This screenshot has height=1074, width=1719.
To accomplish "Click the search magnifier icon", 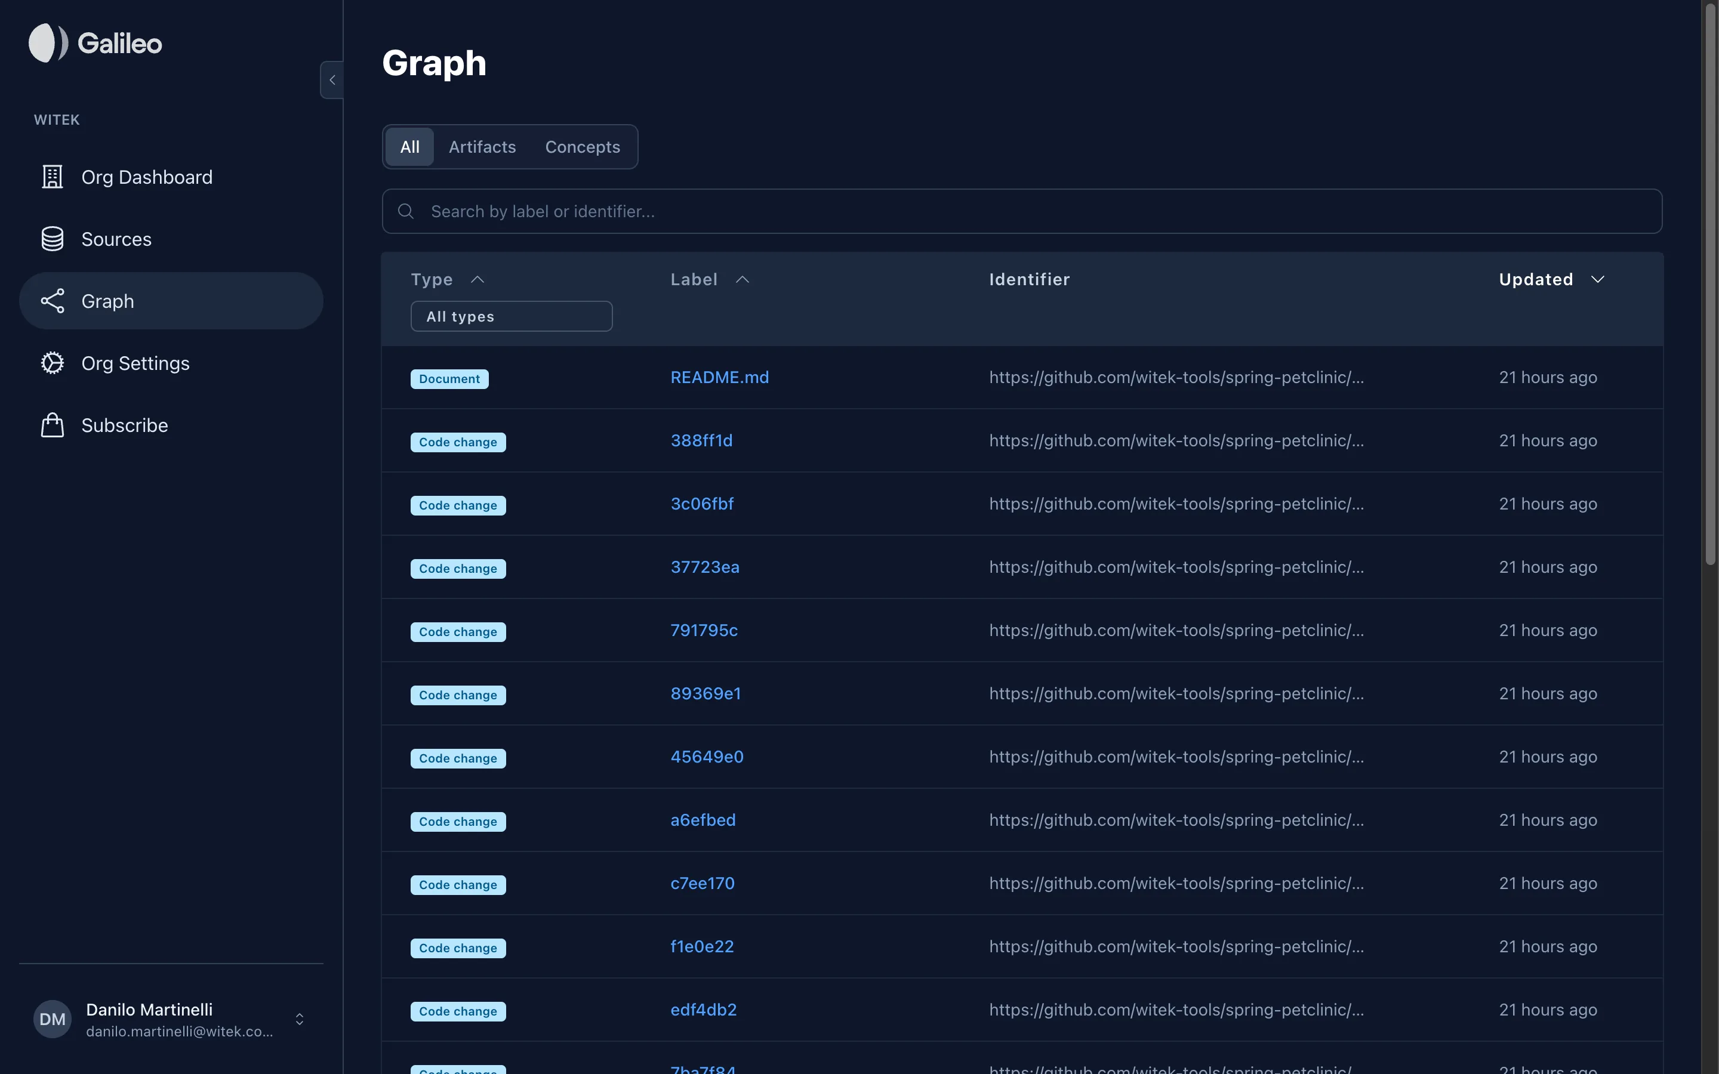I will (x=406, y=211).
